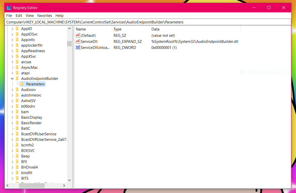The image size is (296, 193).
Task: Click the REG_EXPAND_SZ type cell
Action: pos(128,42)
